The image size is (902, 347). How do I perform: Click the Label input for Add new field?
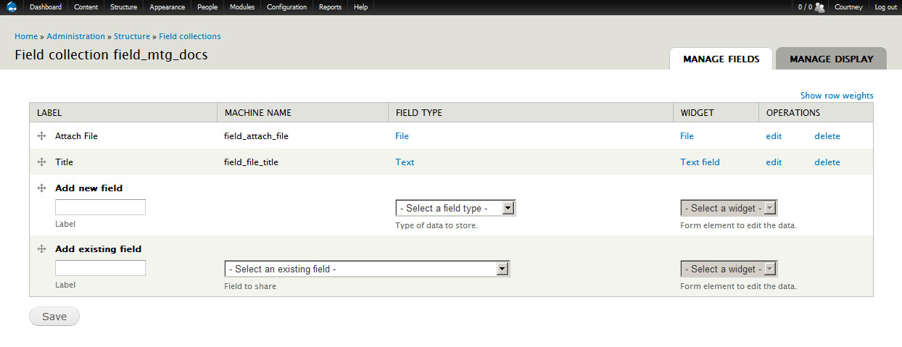[x=100, y=207]
